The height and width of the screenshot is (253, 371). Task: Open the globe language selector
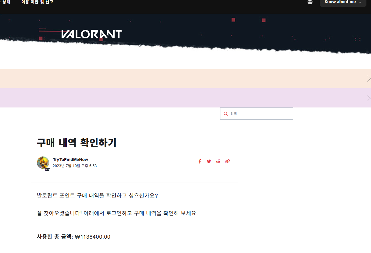310,2
